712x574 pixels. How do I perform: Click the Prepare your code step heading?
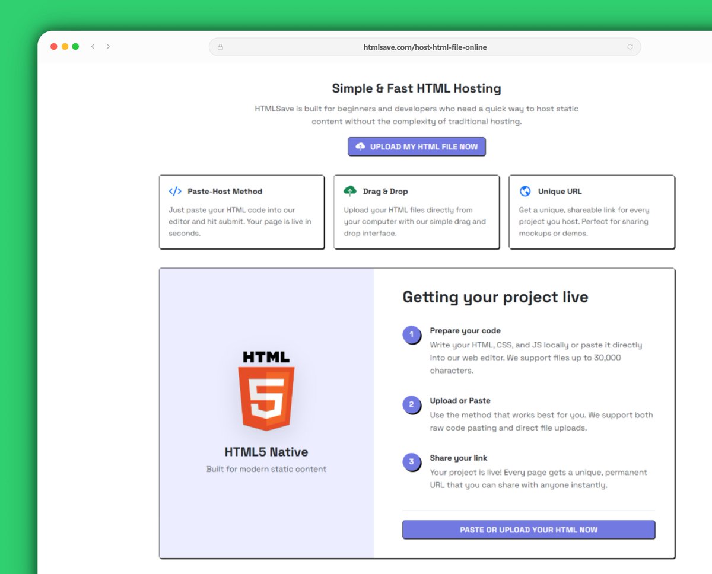tap(465, 331)
